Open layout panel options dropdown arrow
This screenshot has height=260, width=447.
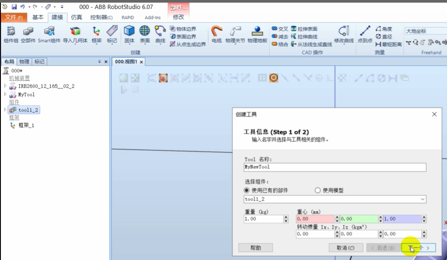coord(99,62)
